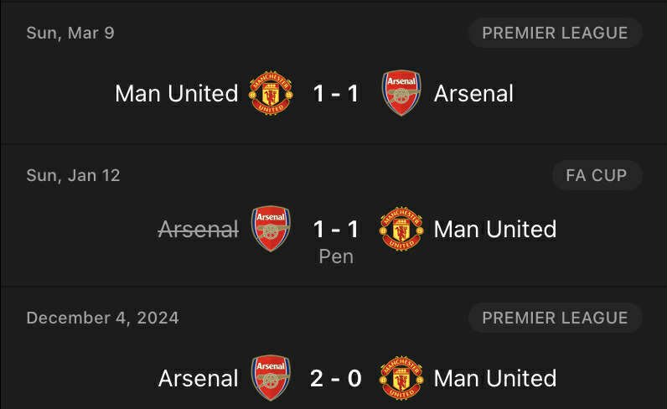Open the Premier League tag for Mar 9
The image size is (667, 409).
[555, 33]
